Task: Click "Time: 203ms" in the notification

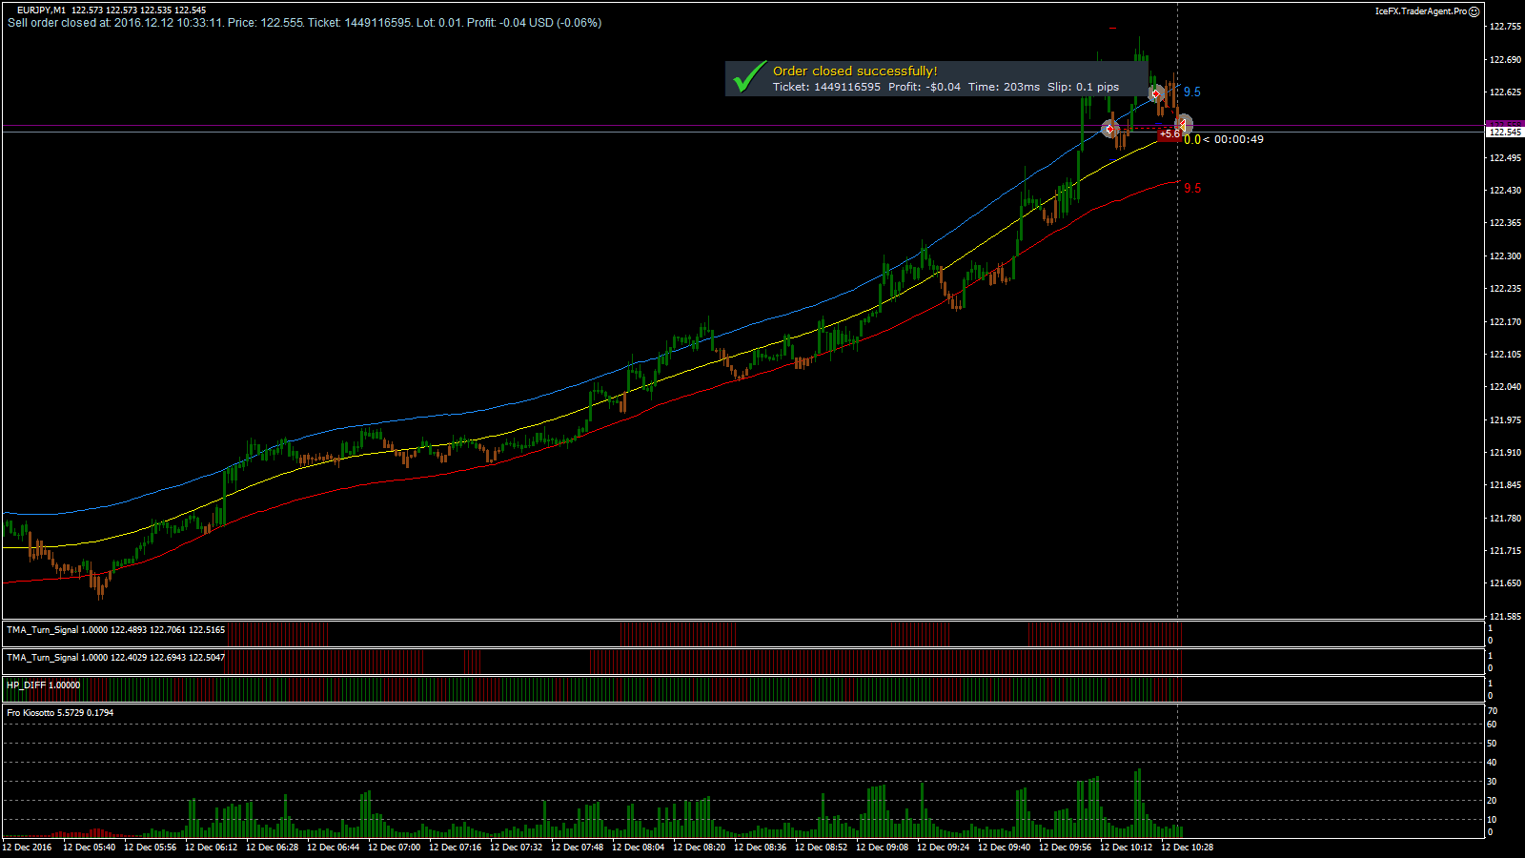Action: (1004, 87)
